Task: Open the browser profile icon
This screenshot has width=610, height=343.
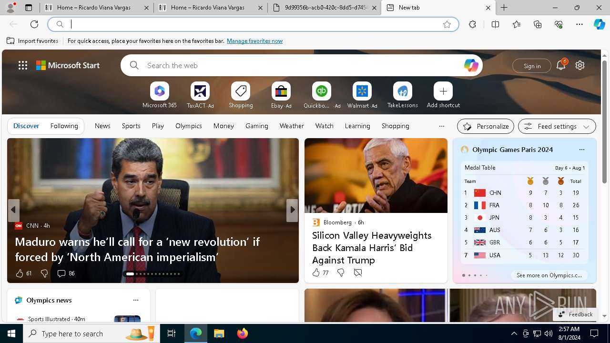Action: [x=10, y=8]
